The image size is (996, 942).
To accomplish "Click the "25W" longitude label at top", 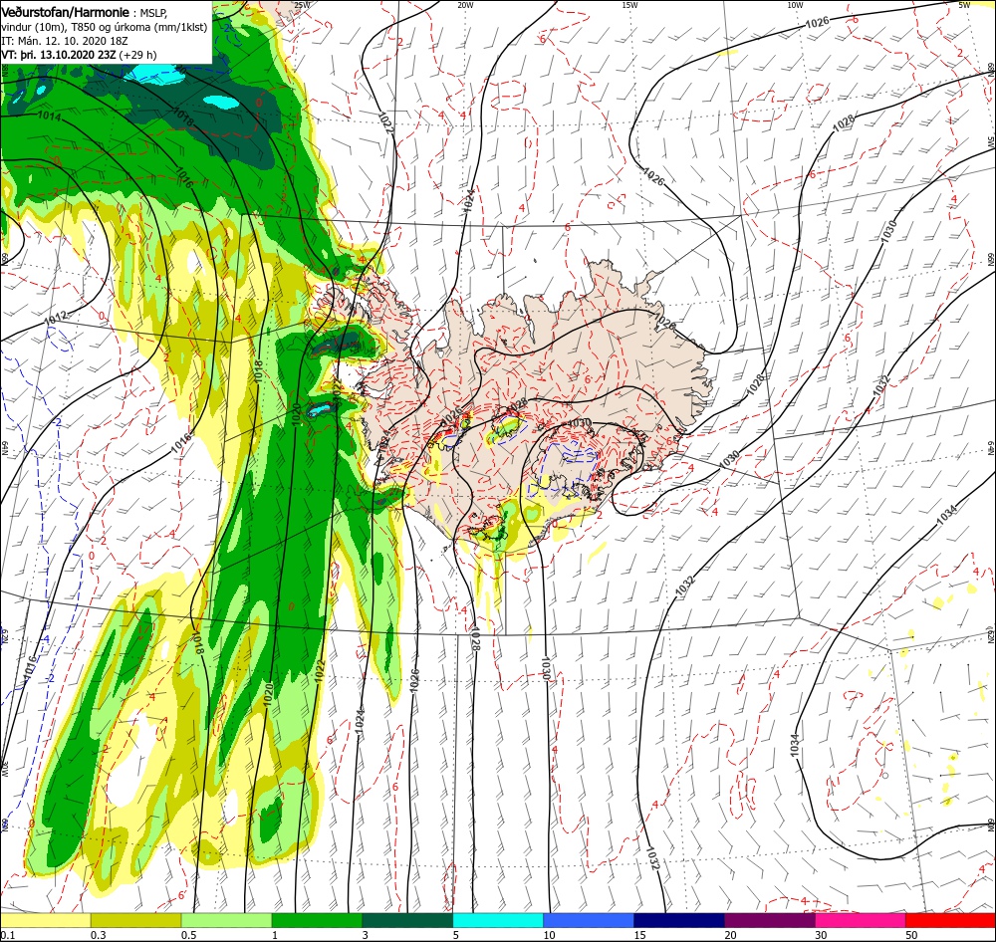I will coord(302,5).
